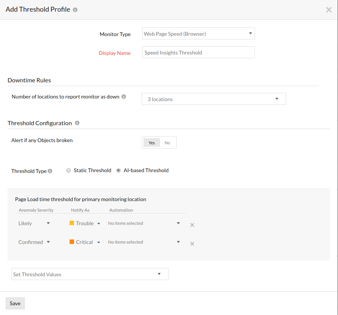Select the AI-based Threshold radio button
The height and width of the screenshot is (315, 338).
click(118, 170)
